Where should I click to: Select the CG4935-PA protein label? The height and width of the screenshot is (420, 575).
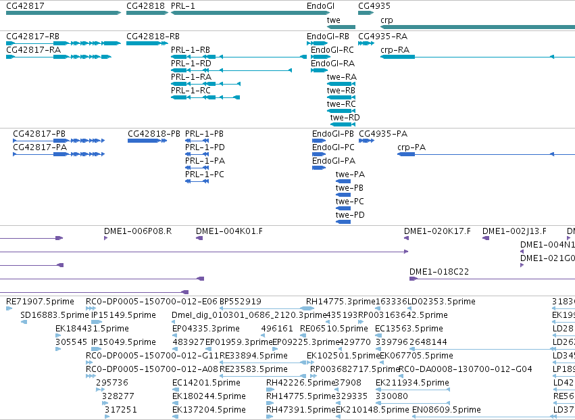coord(383,134)
